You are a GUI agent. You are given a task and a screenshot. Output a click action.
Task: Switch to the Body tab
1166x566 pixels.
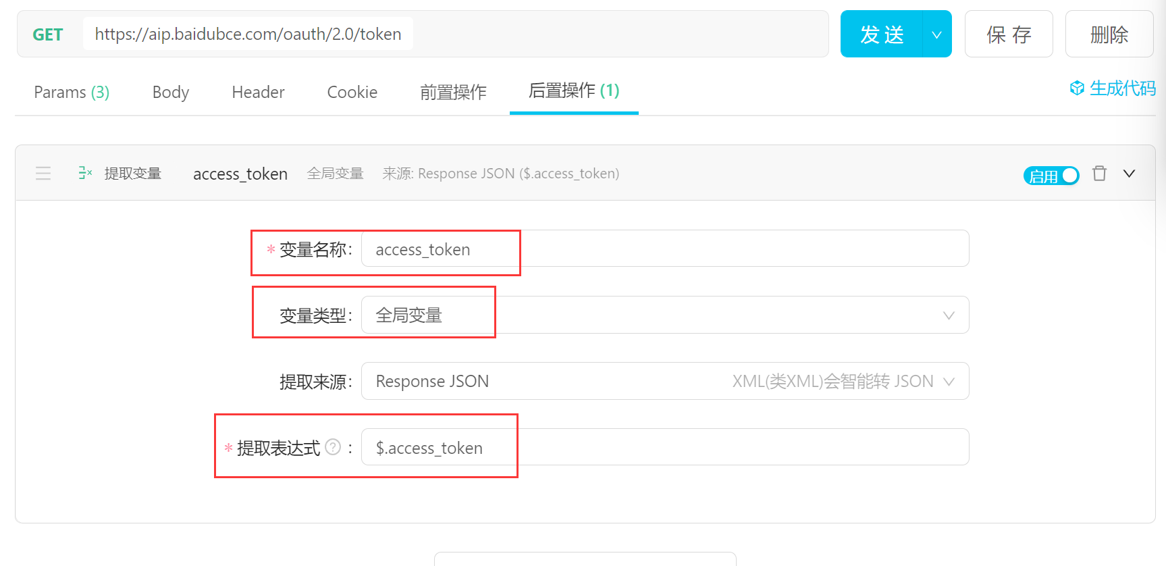pos(171,92)
